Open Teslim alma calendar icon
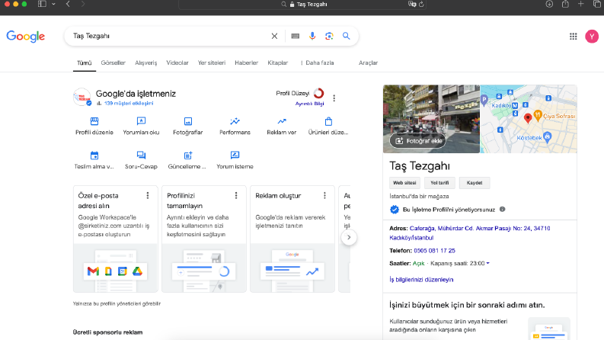604x340 pixels. (94, 156)
